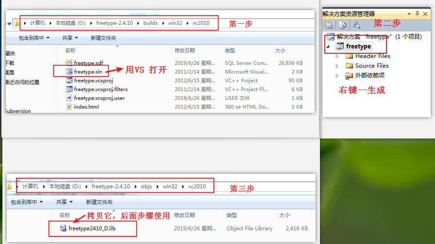Open the Solution Explorer window position dropdown
The image size is (435, 244).
point(409,14)
